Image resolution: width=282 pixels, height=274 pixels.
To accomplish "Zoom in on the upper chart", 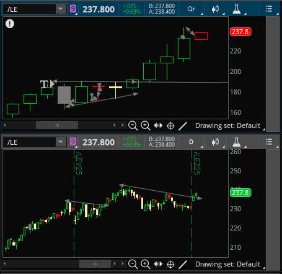I will point(146,126).
